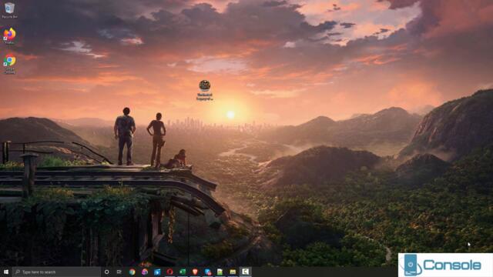The image size is (493, 277).
Task: Open Cortana from the taskbar circle icon
Action: tap(106, 272)
